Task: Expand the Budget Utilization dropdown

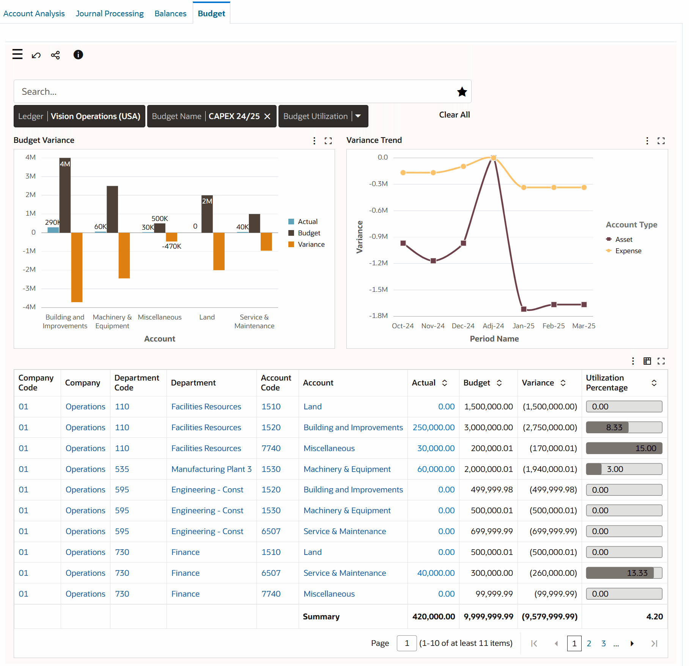Action: click(358, 116)
